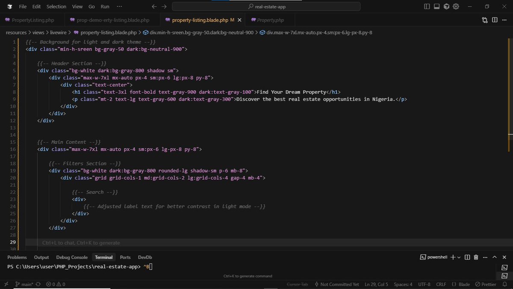
Task: Open the Debug Console panel tab
Action: [x=72, y=257]
